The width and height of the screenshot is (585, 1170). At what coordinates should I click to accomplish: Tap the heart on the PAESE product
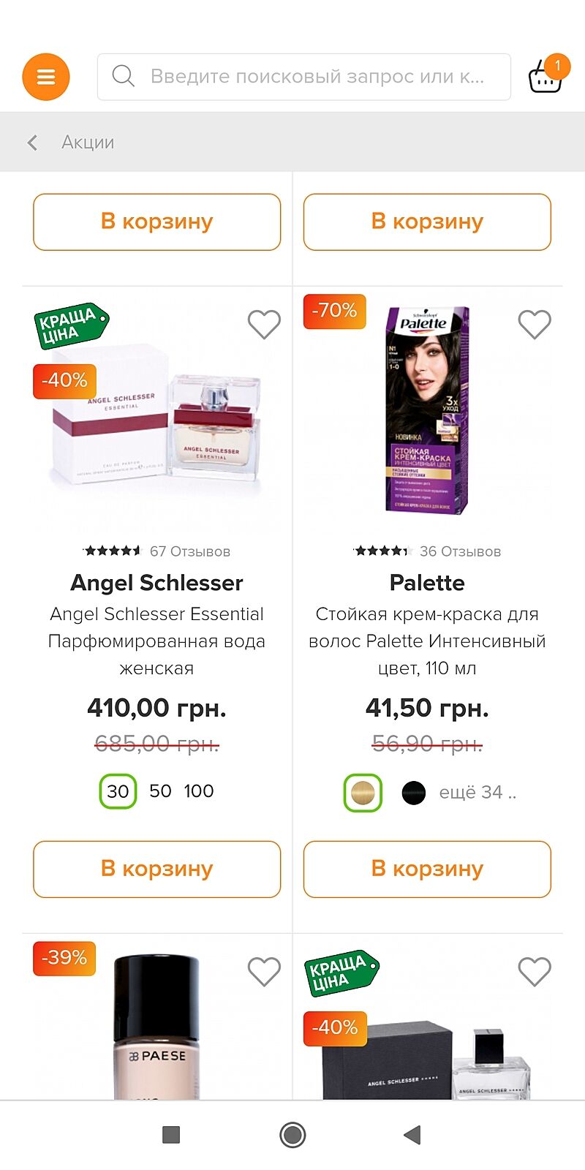tap(264, 972)
